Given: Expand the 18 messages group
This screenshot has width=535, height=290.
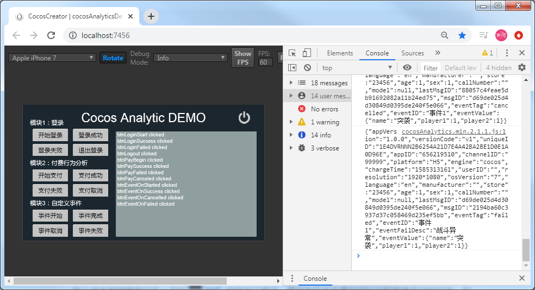Looking at the screenshot, I should 291,83.
